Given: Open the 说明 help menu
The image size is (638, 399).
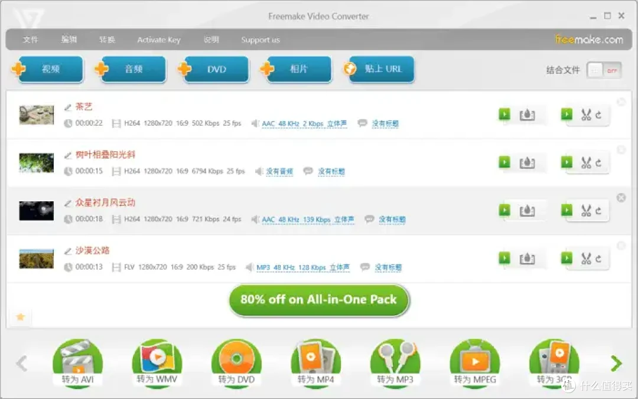Looking at the screenshot, I should [x=211, y=40].
